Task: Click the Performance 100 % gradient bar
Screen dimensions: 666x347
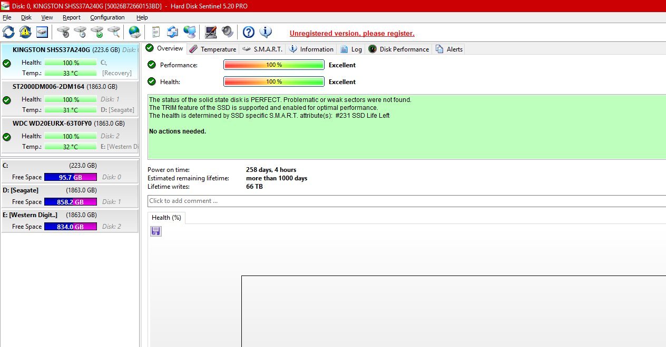Action: point(274,65)
